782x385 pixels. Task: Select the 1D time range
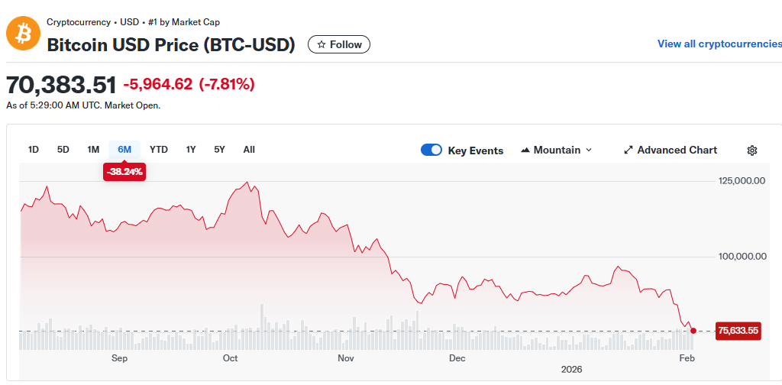coord(34,150)
